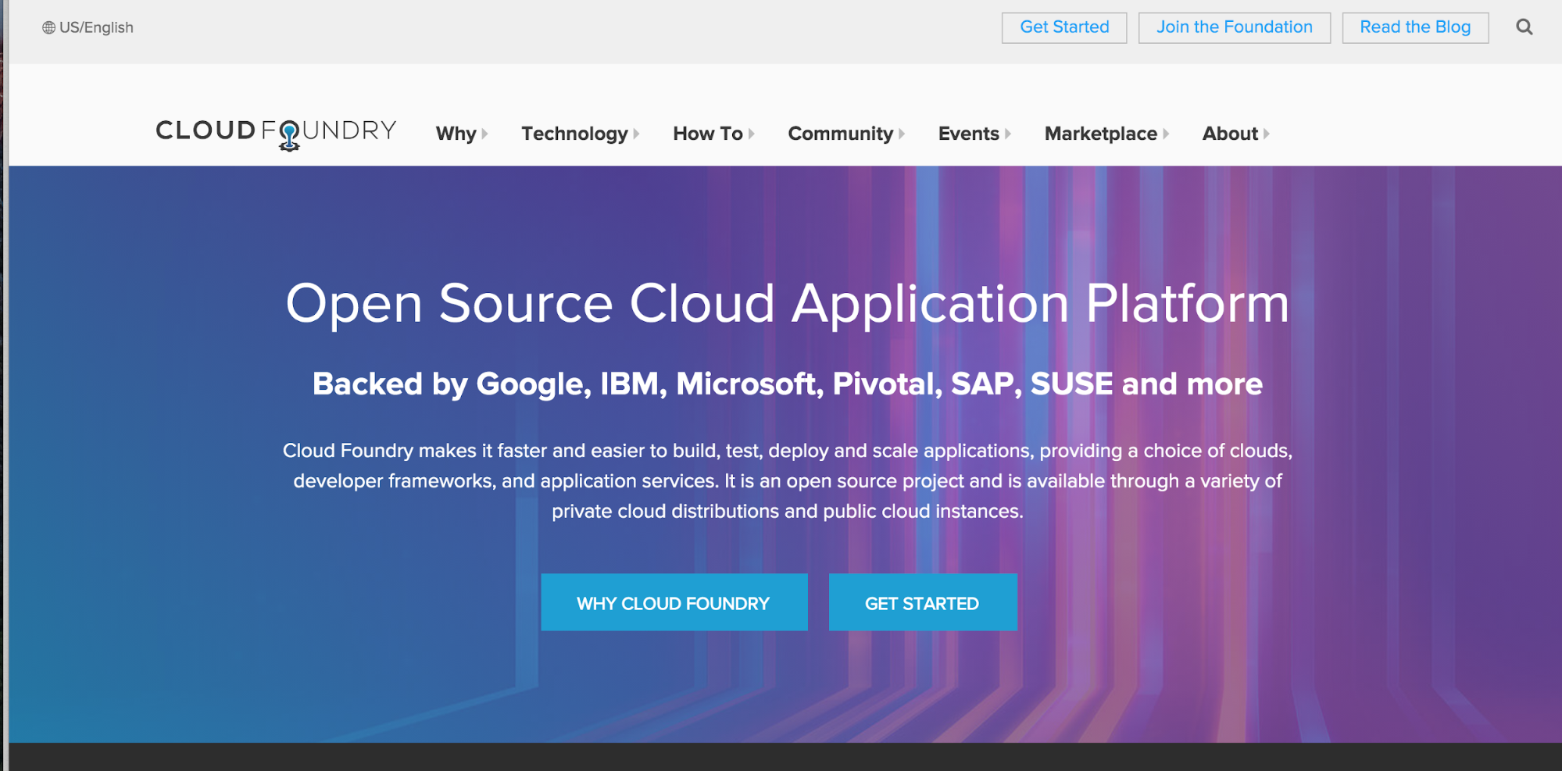1562x771 pixels.
Task: Click the Get Started button in top bar
Action: (x=1064, y=27)
